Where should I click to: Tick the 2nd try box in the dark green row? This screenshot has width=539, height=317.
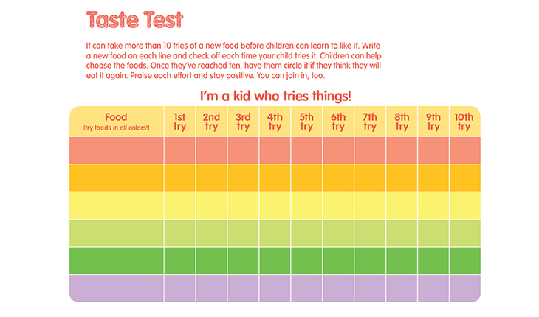211,260
